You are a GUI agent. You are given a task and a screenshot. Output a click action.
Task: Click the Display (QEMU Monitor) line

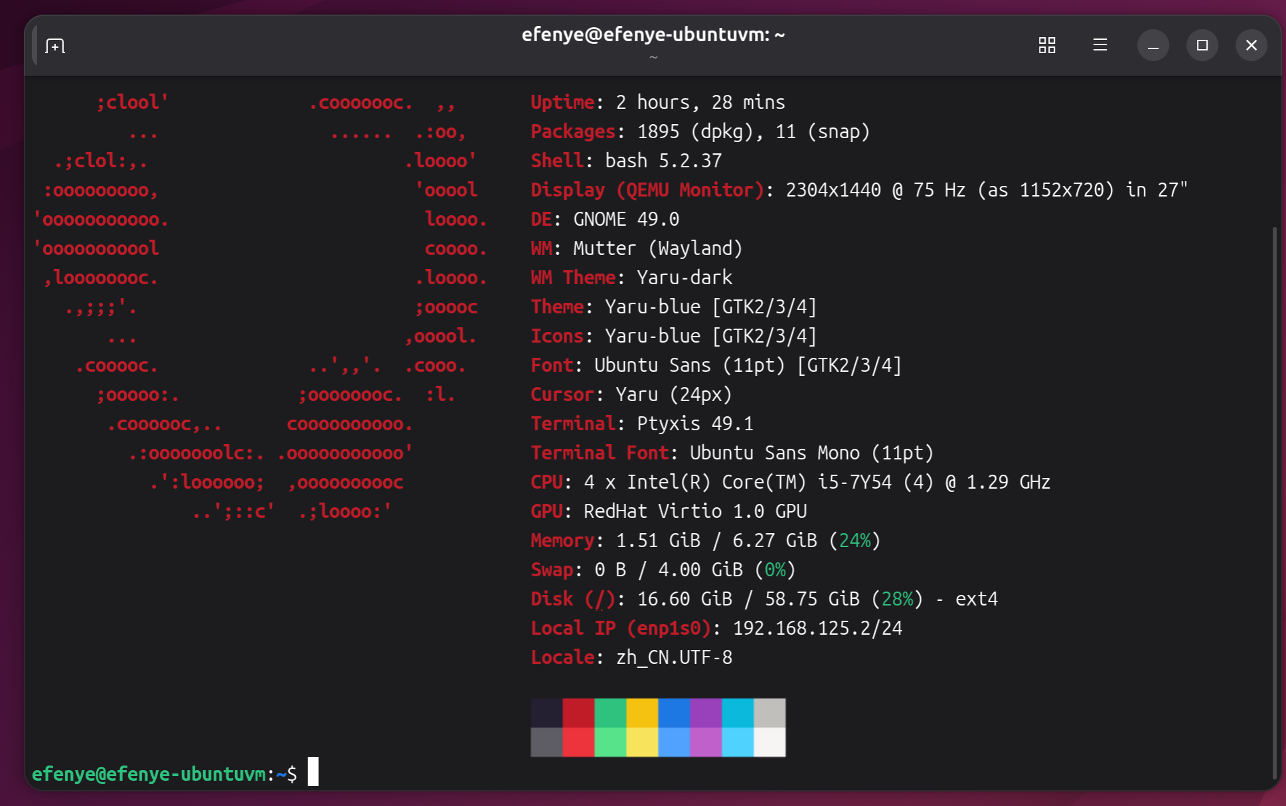859,190
